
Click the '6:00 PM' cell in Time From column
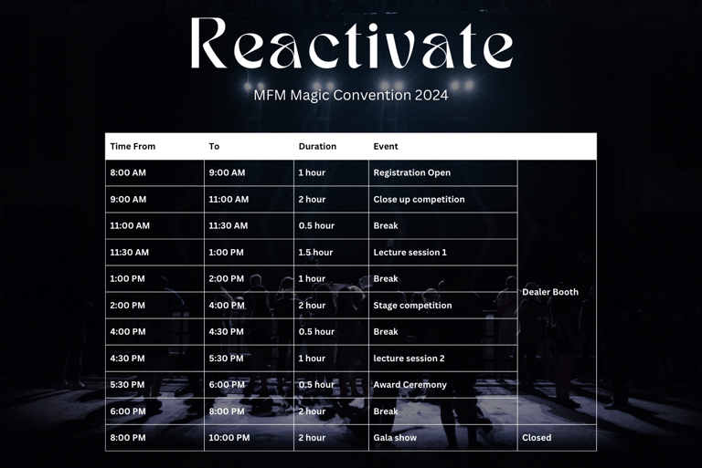click(154, 411)
